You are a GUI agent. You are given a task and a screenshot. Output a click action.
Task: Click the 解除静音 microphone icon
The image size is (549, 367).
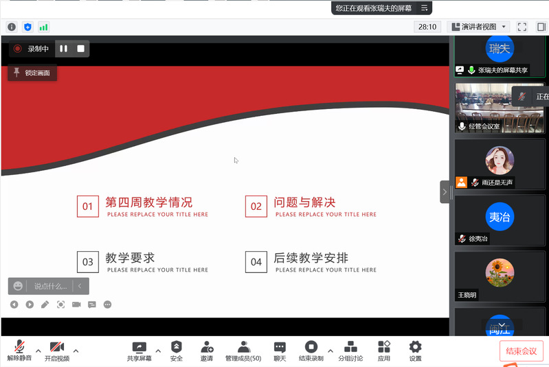(19, 346)
